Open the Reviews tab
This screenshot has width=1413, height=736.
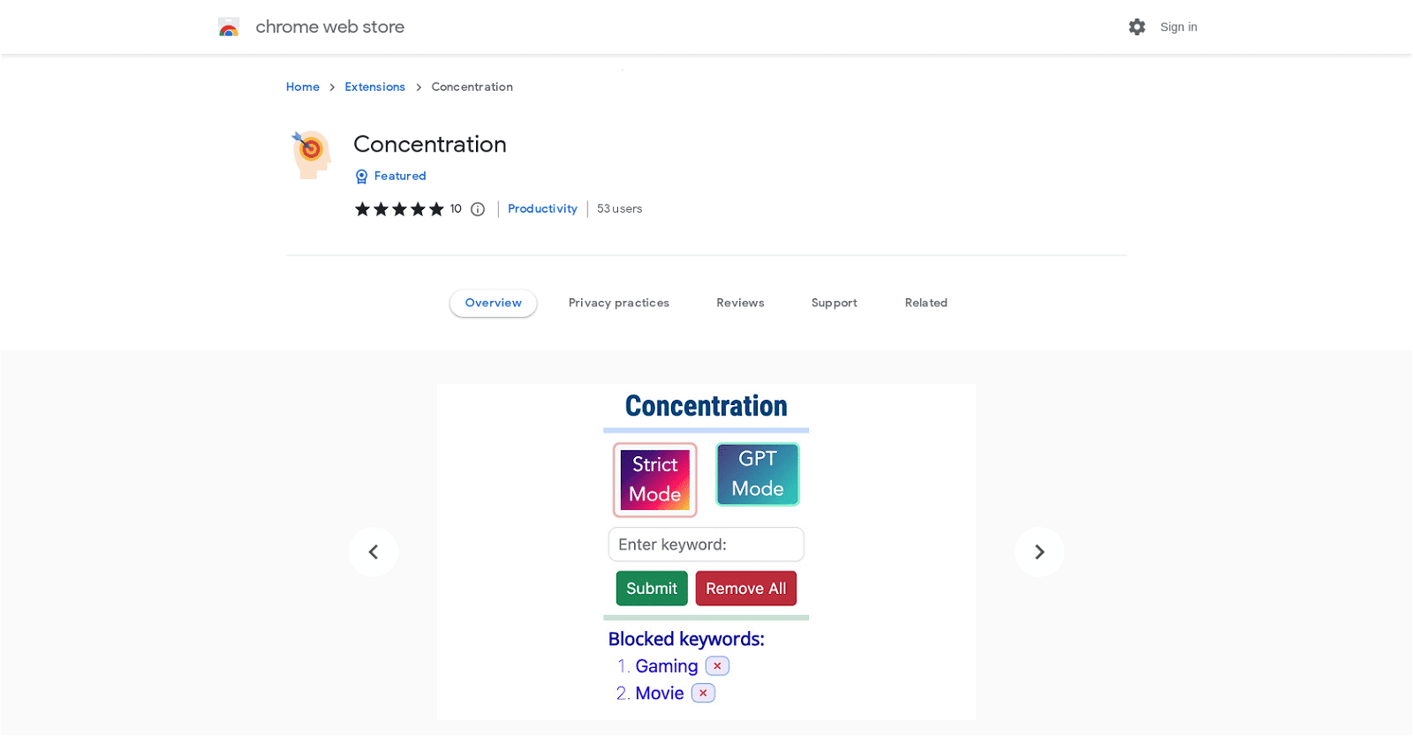click(740, 303)
